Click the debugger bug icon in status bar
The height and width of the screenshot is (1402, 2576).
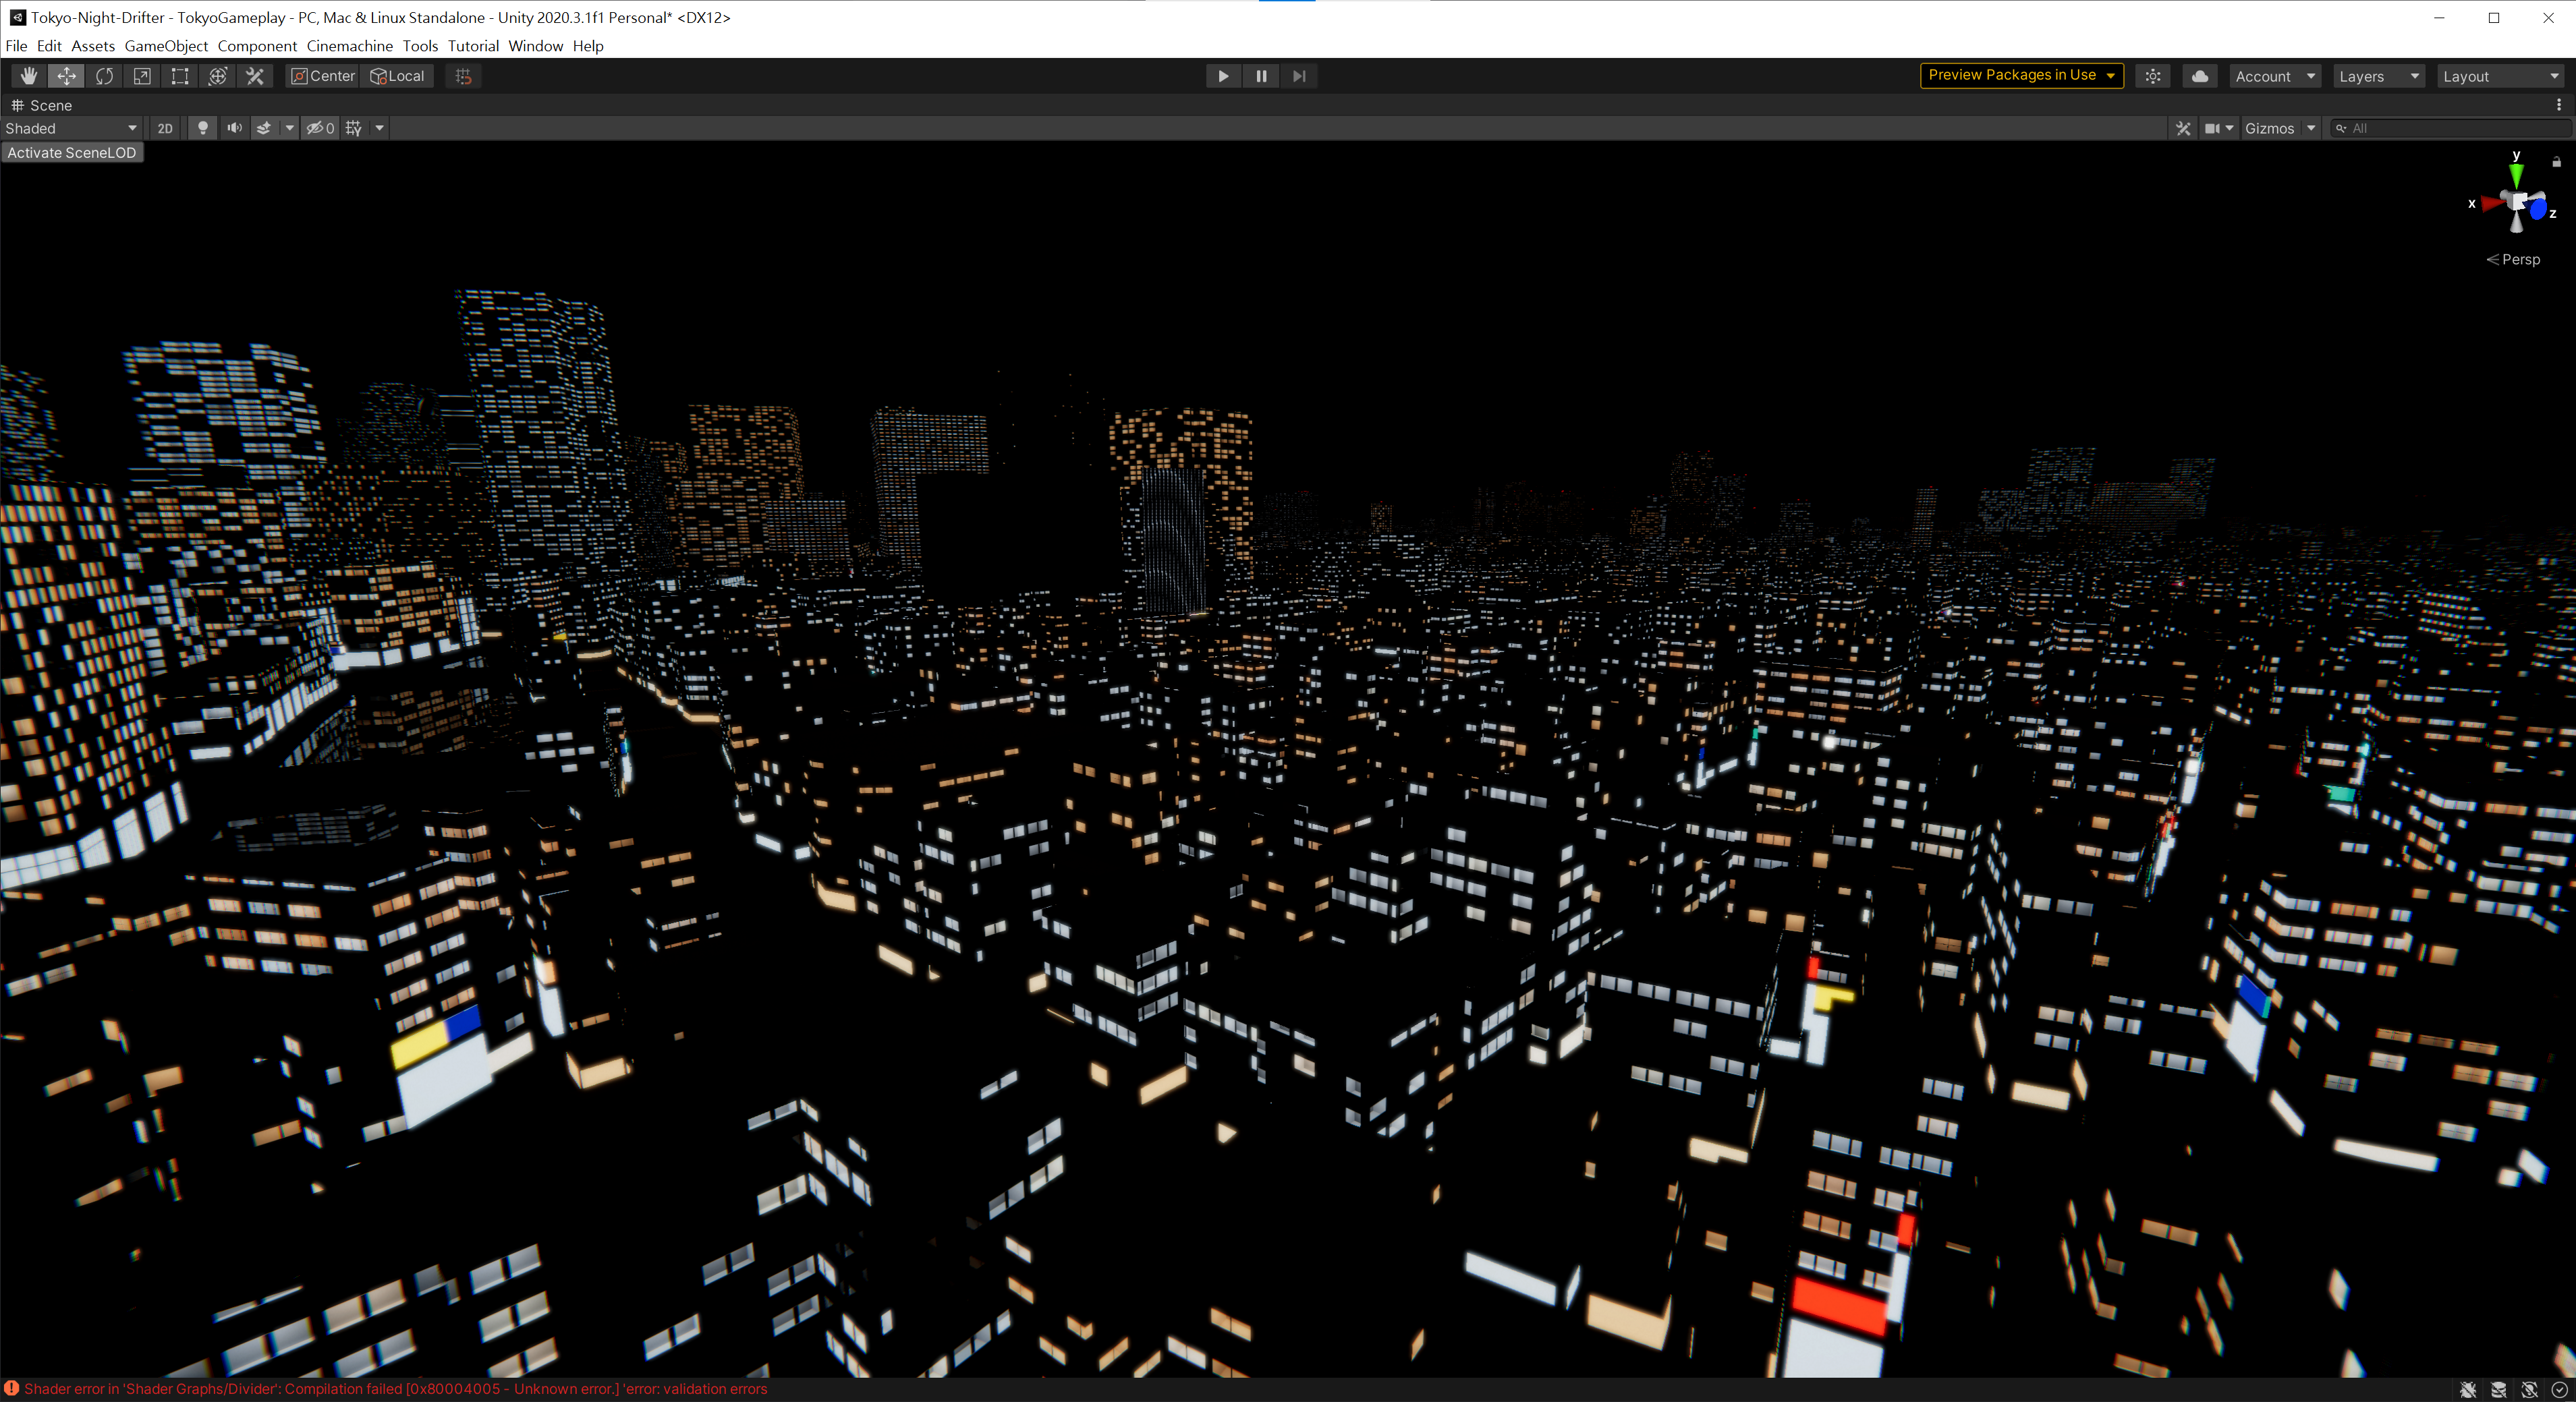(2468, 1389)
